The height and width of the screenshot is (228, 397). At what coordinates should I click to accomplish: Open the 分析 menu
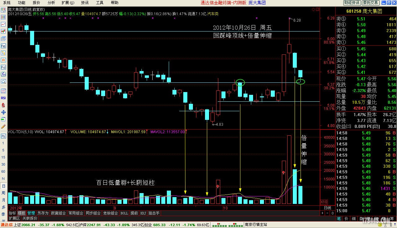[51, 3]
